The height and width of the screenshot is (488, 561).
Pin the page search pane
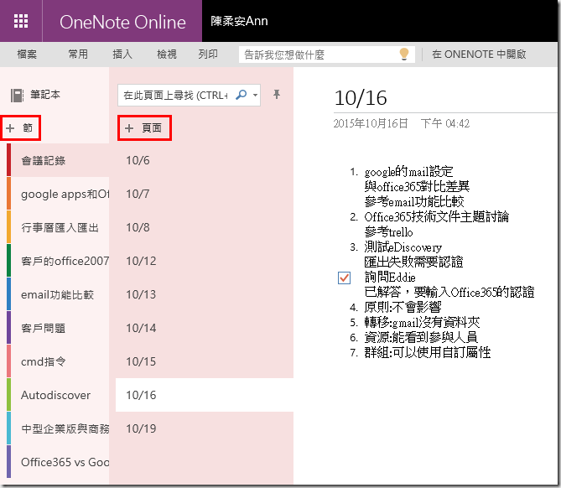278,95
